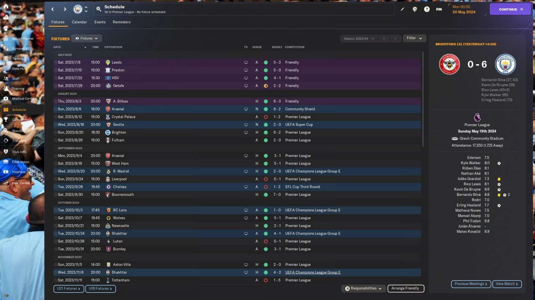Click the fixtures list vertical scrollbar
The width and height of the screenshot is (535, 300).
click(x=423, y=99)
